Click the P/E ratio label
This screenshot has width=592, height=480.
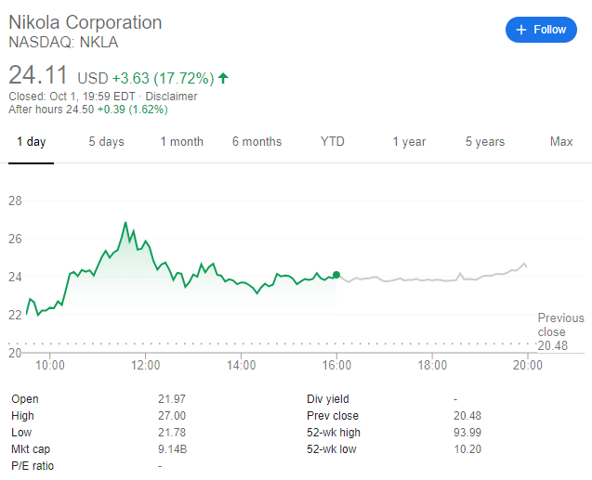coord(33,466)
